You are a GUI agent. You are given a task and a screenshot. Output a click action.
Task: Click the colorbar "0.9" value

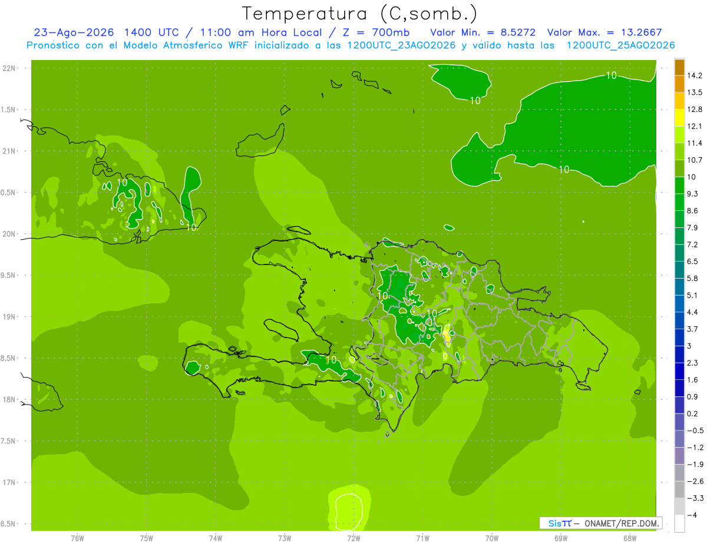click(x=693, y=396)
